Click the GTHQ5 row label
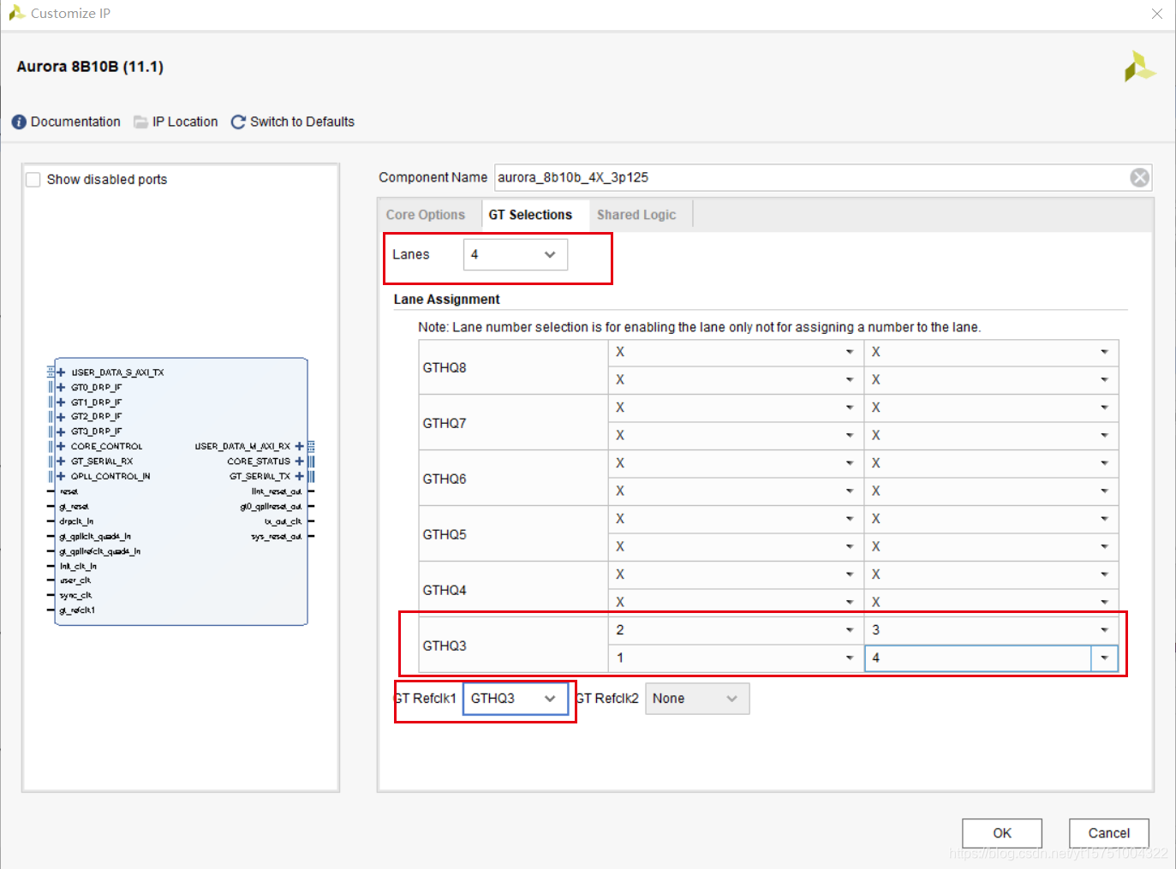1176x869 pixels. pos(445,535)
